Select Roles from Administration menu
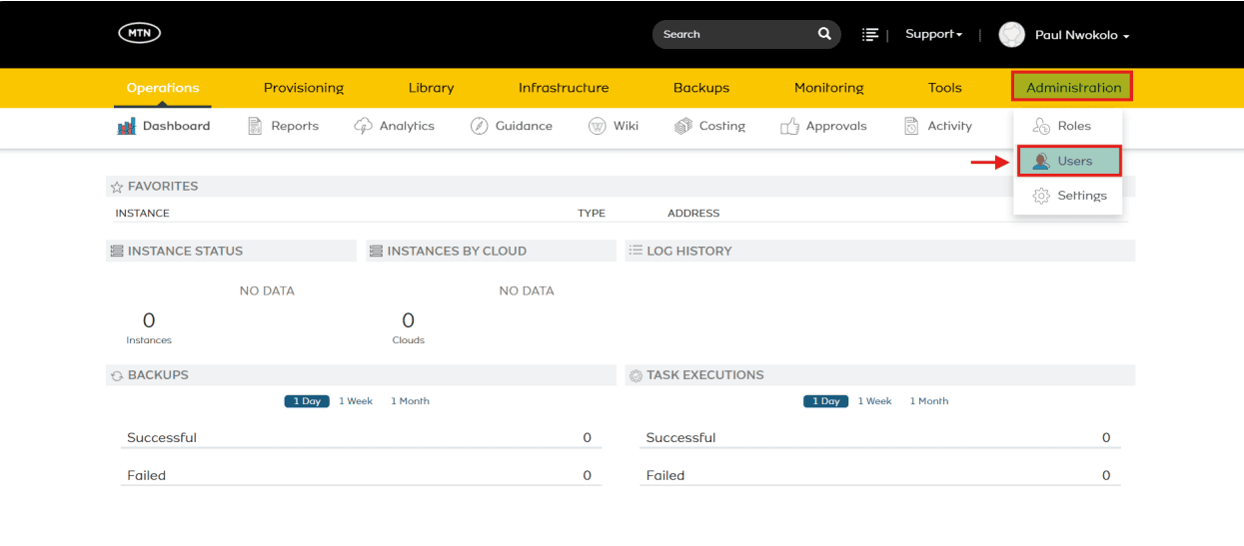This screenshot has width=1244, height=546. point(1068,126)
